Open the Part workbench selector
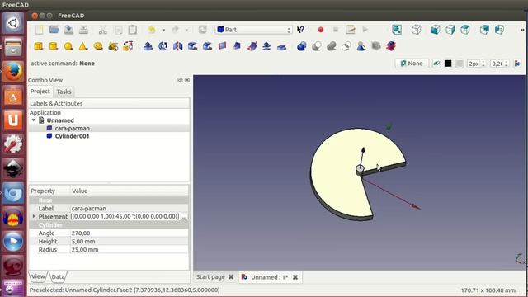Viewport: 528px width, 297px height. pyautogui.click(x=253, y=30)
